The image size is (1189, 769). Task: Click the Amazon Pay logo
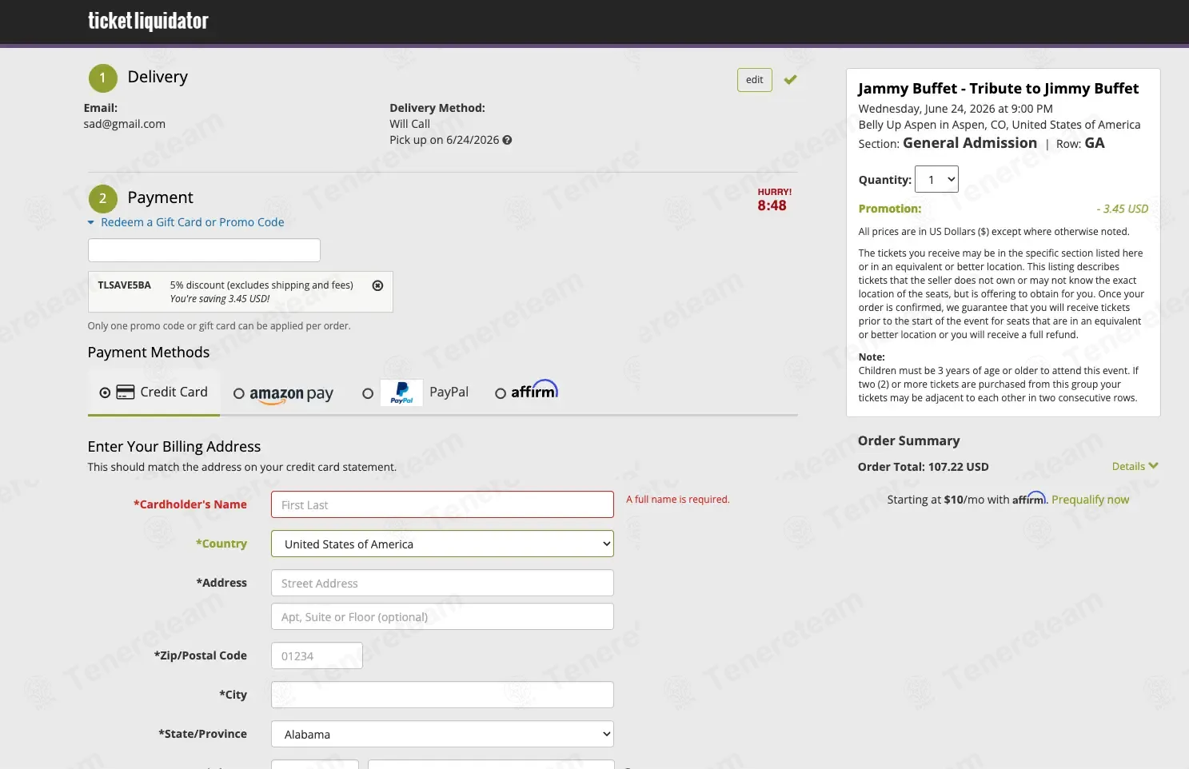point(291,394)
